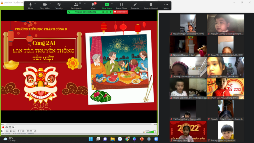Select Hoàng Gia Vinh_2A1's video tile
This screenshot has height=143, width=254.
pos(188,89)
